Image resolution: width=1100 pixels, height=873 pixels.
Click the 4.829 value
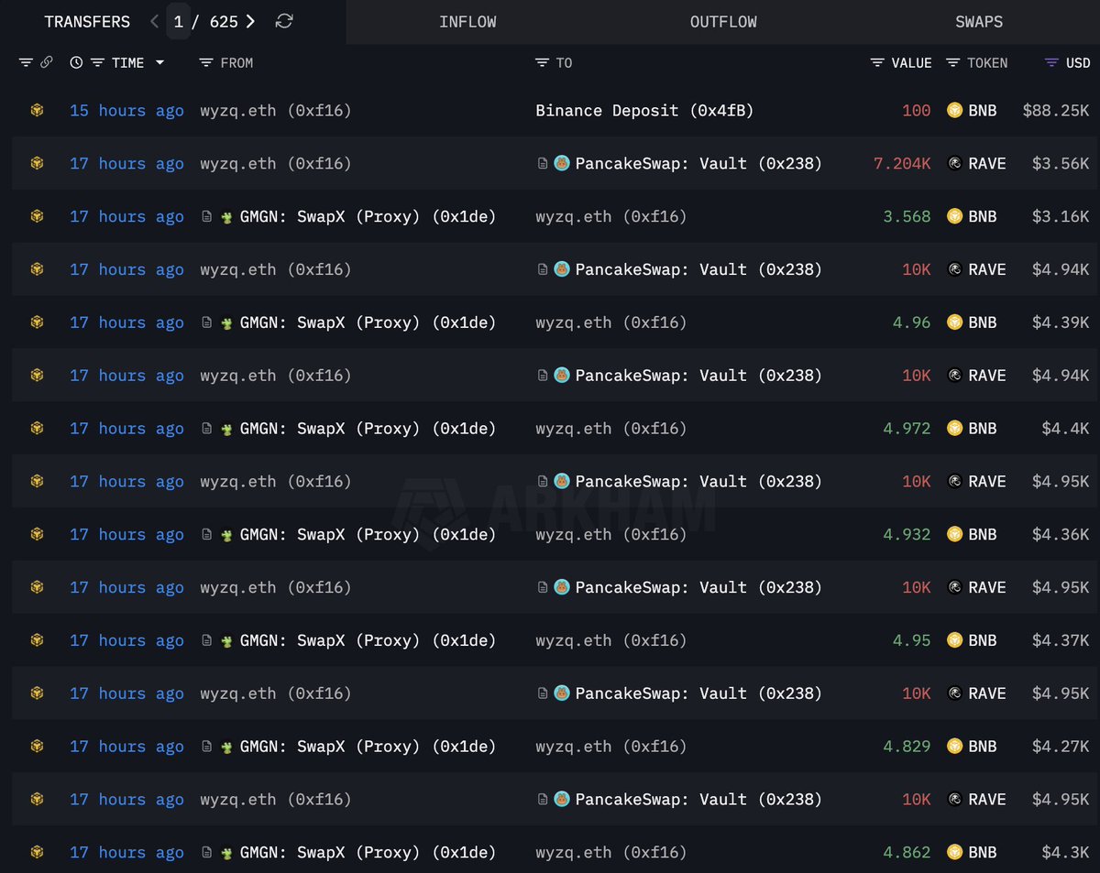click(x=907, y=747)
